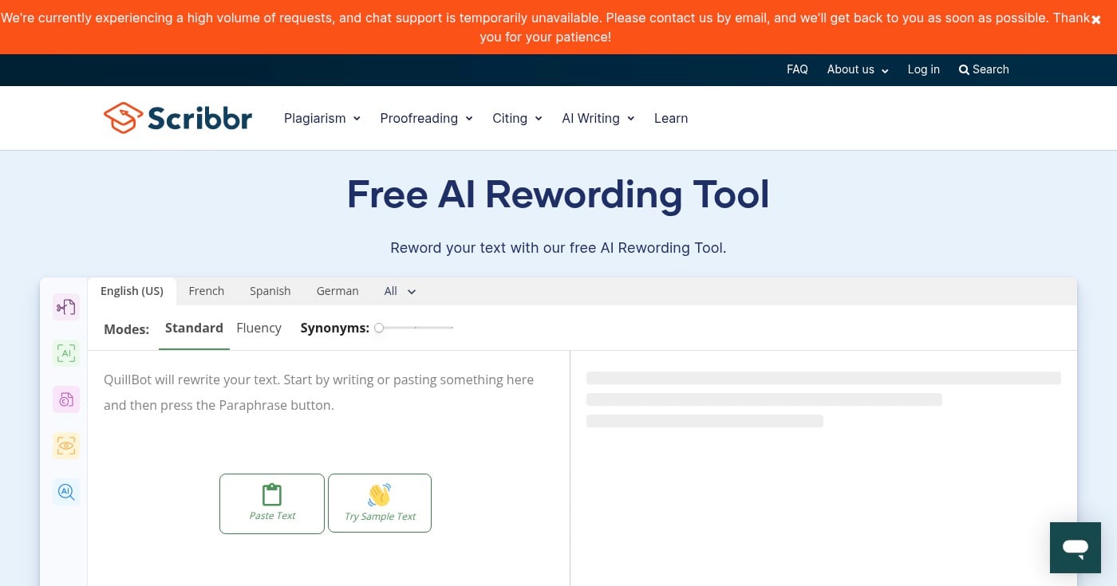Expand the Proofreading menu

(x=427, y=118)
